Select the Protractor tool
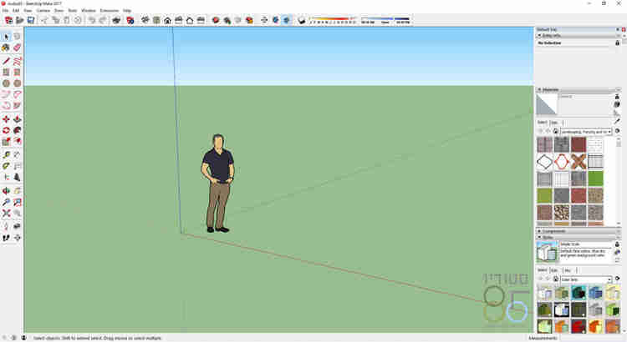The height and width of the screenshot is (342, 627). [6, 166]
